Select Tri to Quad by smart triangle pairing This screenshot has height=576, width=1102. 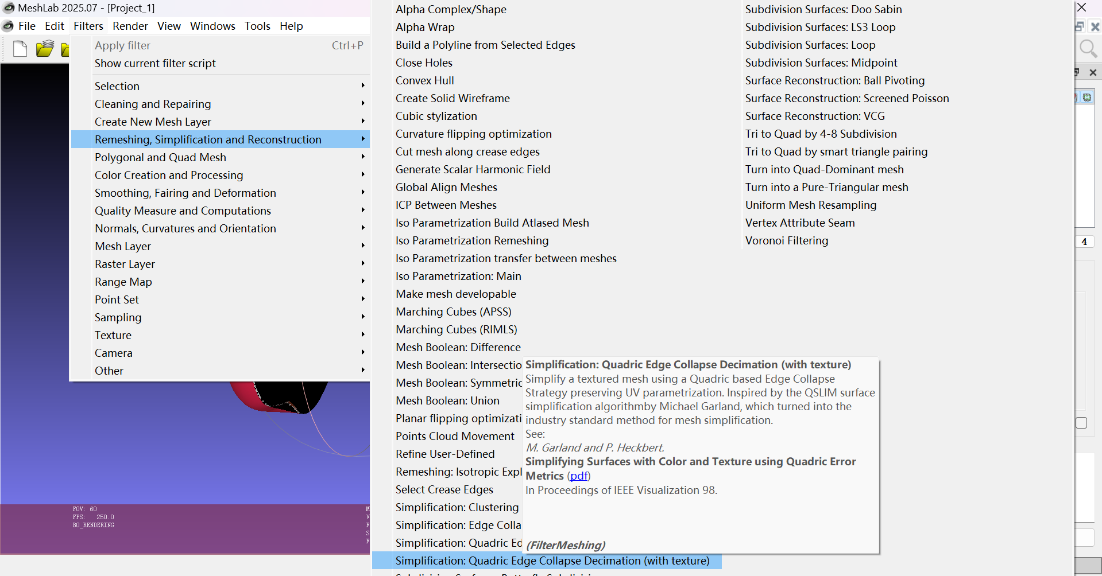836,151
